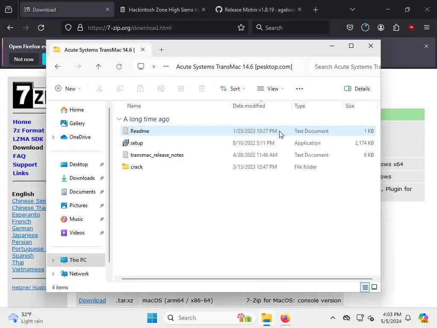Open the New dropdown in Explorer
Image resolution: width=437 pixels, height=328 pixels.
coord(68,89)
